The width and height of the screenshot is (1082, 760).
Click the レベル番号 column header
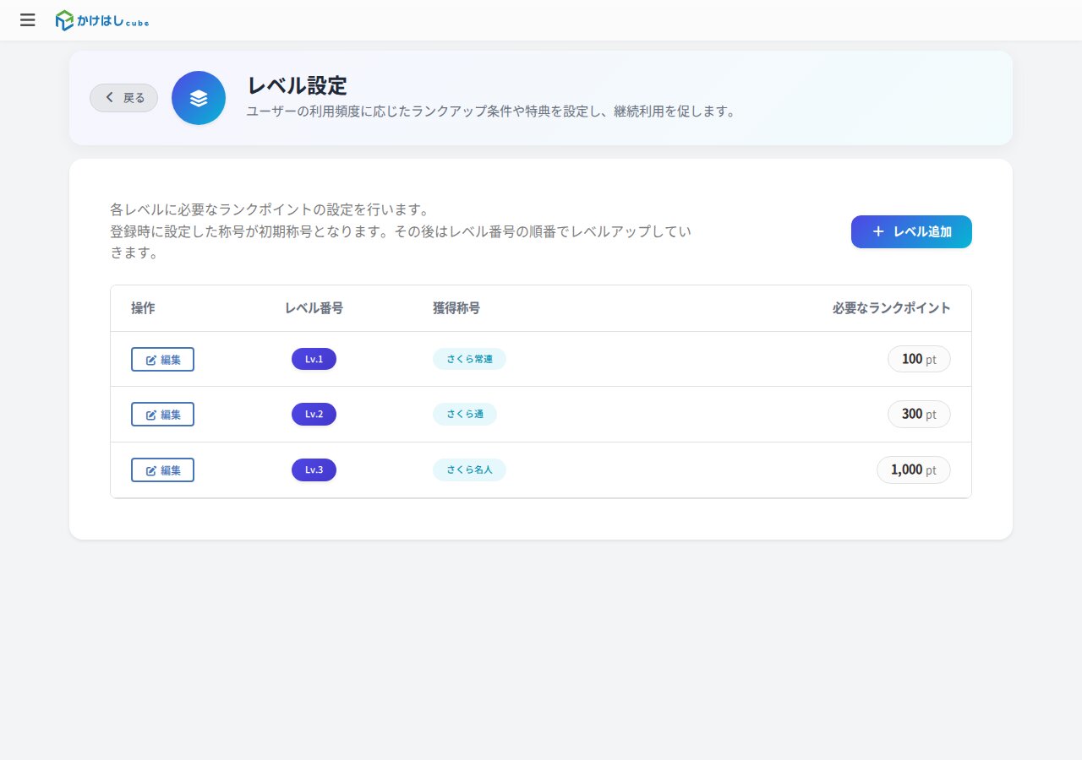[314, 308]
